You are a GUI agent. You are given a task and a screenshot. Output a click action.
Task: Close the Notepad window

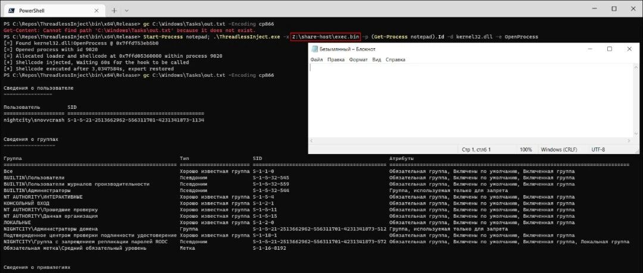click(x=629, y=49)
